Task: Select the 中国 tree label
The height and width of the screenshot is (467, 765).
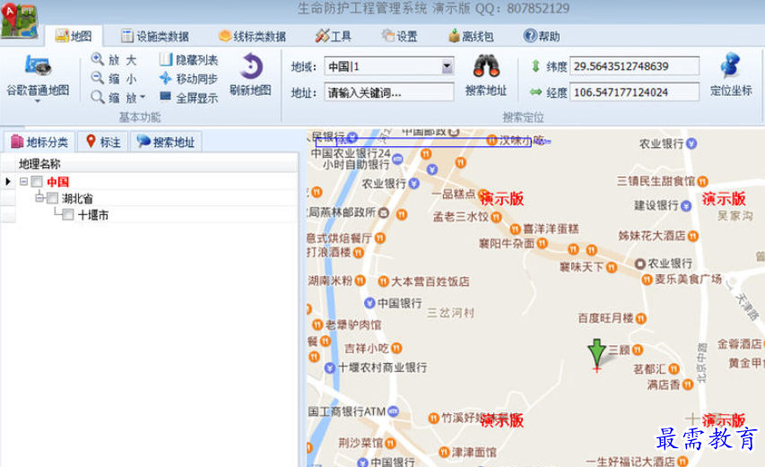Action: [57, 182]
